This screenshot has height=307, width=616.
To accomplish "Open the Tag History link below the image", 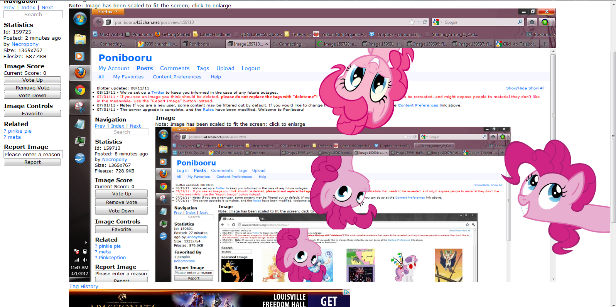I will click(x=84, y=286).
